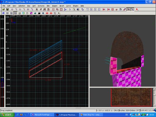Apply CSG merge tool
This screenshot has height=117, width=156.
(x=57, y=9)
